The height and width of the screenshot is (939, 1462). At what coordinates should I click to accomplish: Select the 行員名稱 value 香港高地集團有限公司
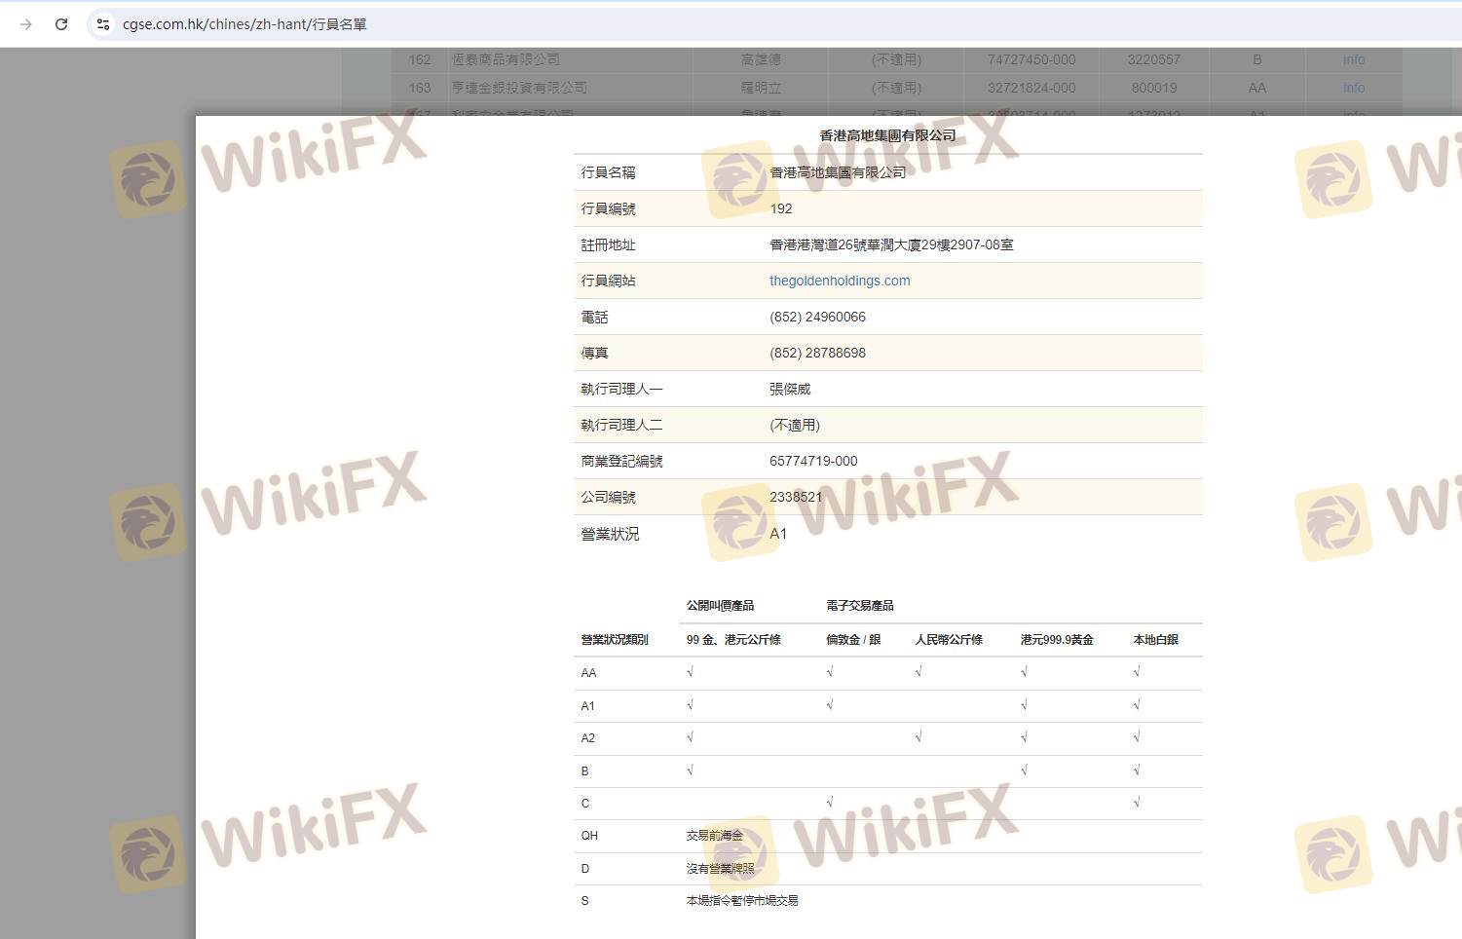(838, 172)
